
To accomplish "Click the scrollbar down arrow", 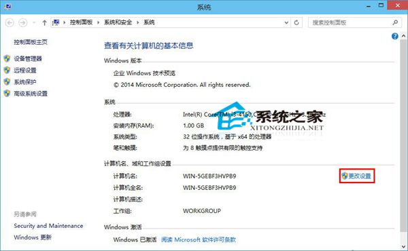I will pyautogui.click(x=403, y=246).
